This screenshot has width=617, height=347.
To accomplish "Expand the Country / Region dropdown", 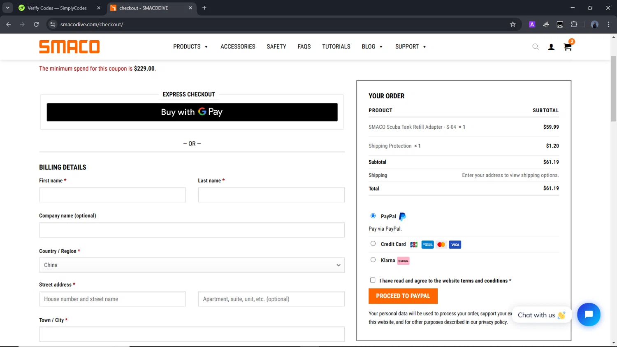I will click(192, 265).
